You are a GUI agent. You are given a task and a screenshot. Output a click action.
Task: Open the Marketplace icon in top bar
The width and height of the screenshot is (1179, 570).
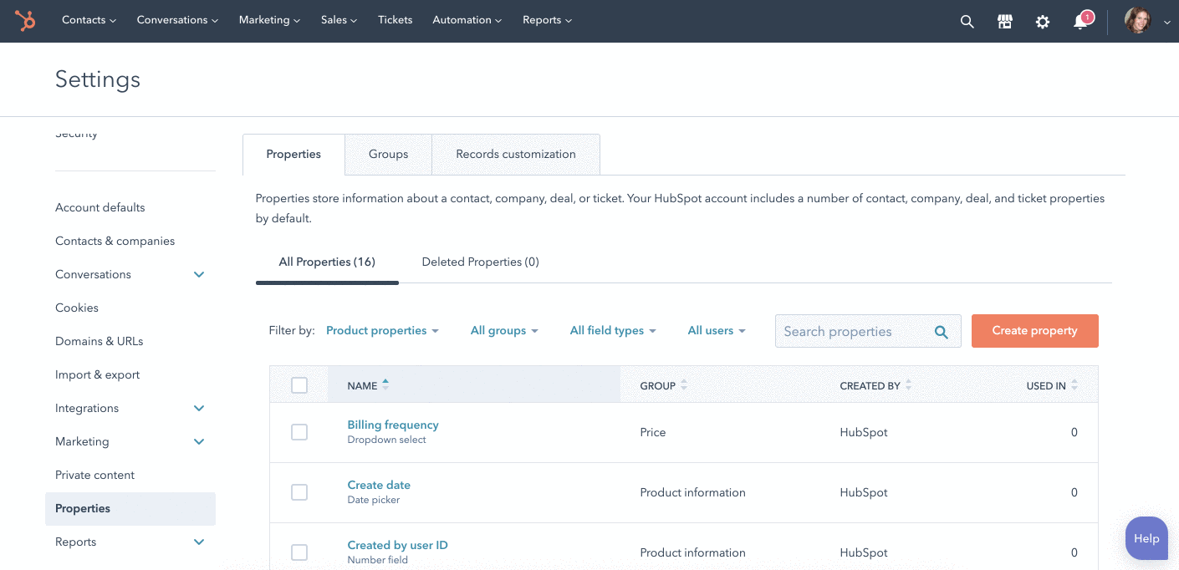coord(1005,22)
